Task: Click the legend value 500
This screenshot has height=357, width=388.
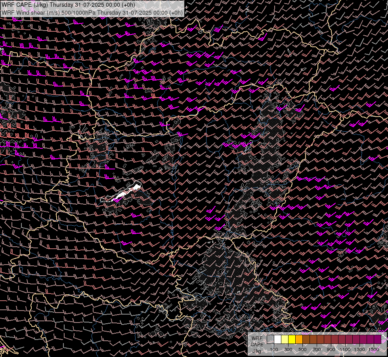Action: point(302,349)
